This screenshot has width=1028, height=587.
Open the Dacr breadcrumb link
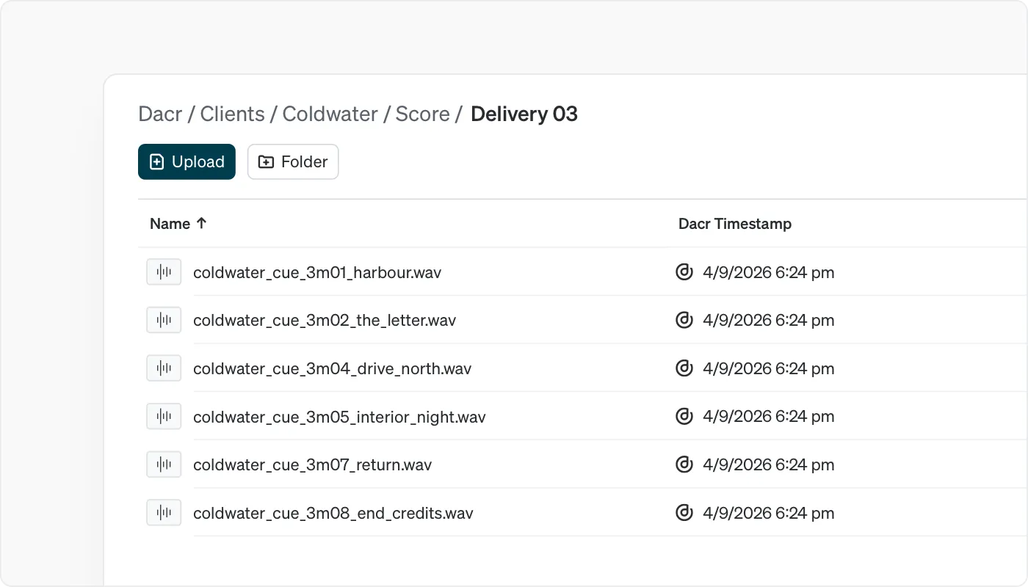pos(160,114)
